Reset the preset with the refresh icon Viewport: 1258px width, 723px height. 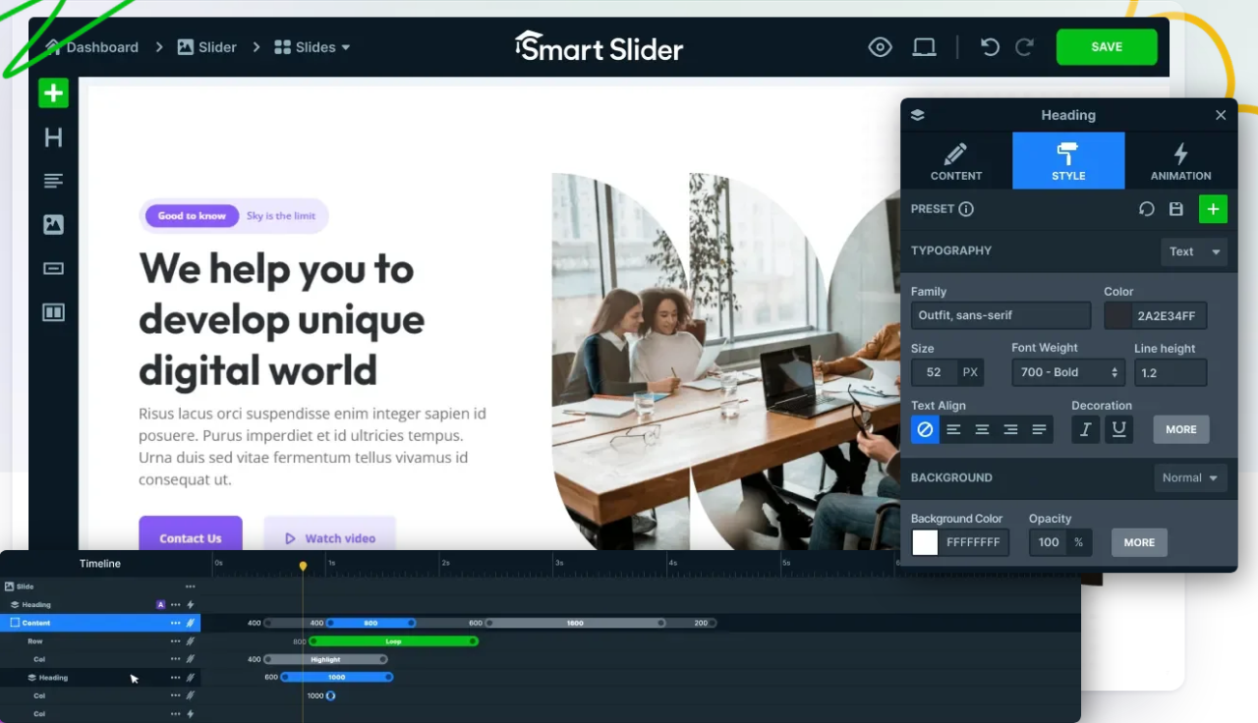[1146, 209]
